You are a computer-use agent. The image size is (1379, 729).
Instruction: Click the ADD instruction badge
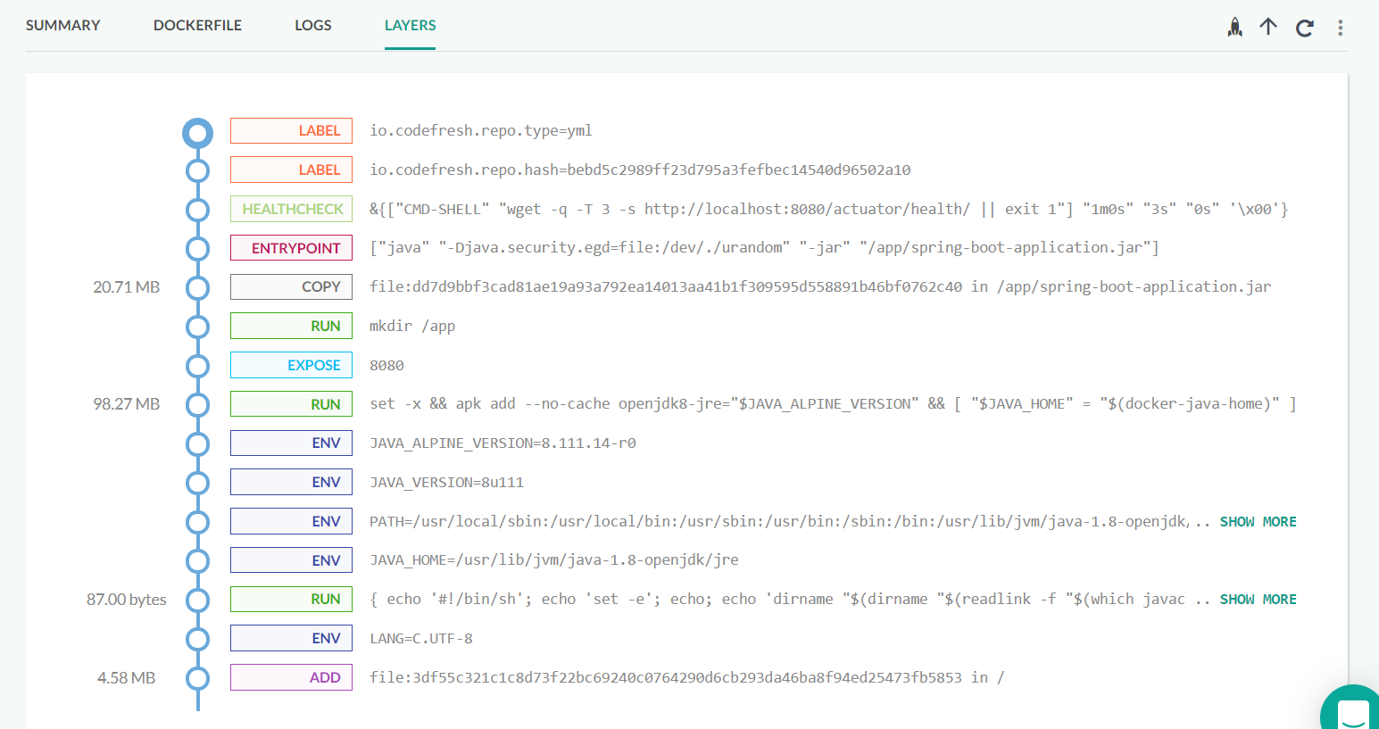click(x=291, y=678)
